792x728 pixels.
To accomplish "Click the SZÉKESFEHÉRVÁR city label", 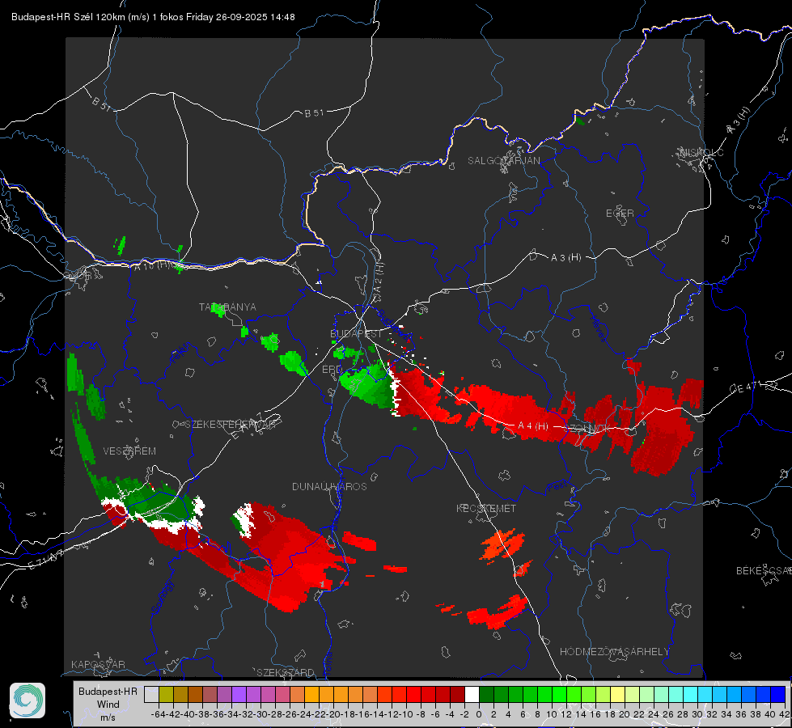I will click(x=230, y=425).
